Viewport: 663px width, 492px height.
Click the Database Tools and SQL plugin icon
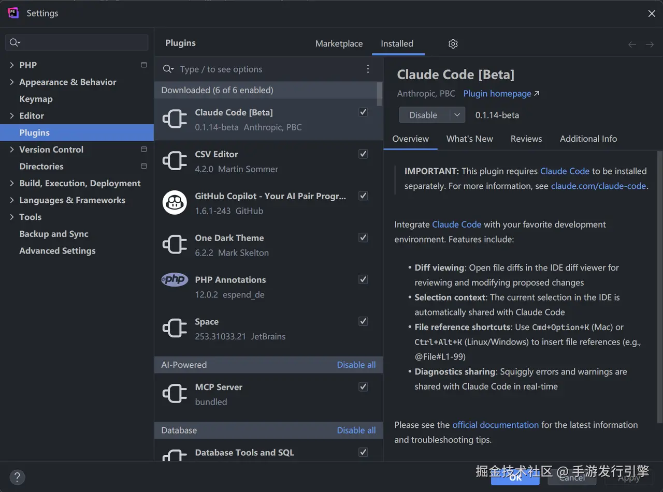(175, 455)
